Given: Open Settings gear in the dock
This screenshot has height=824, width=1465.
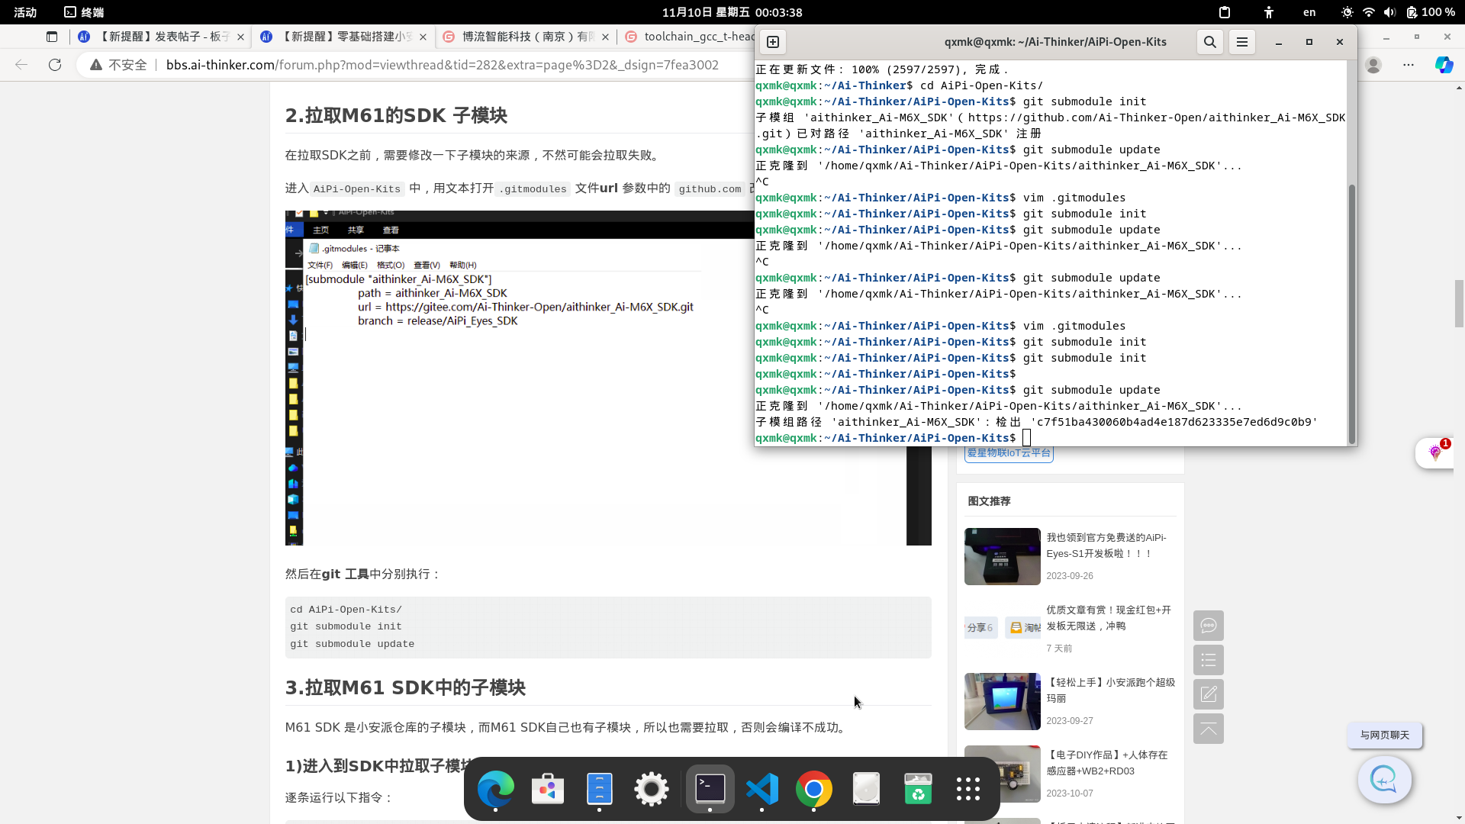Looking at the screenshot, I should pyautogui.click(x=652, y=789).
